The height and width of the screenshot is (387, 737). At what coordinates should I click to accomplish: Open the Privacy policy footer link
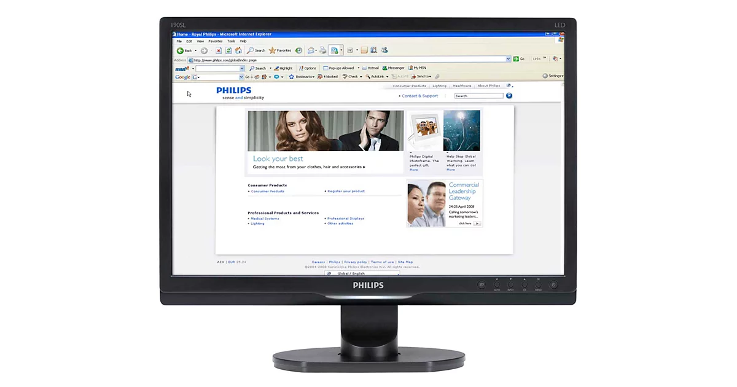coord(355,262)
